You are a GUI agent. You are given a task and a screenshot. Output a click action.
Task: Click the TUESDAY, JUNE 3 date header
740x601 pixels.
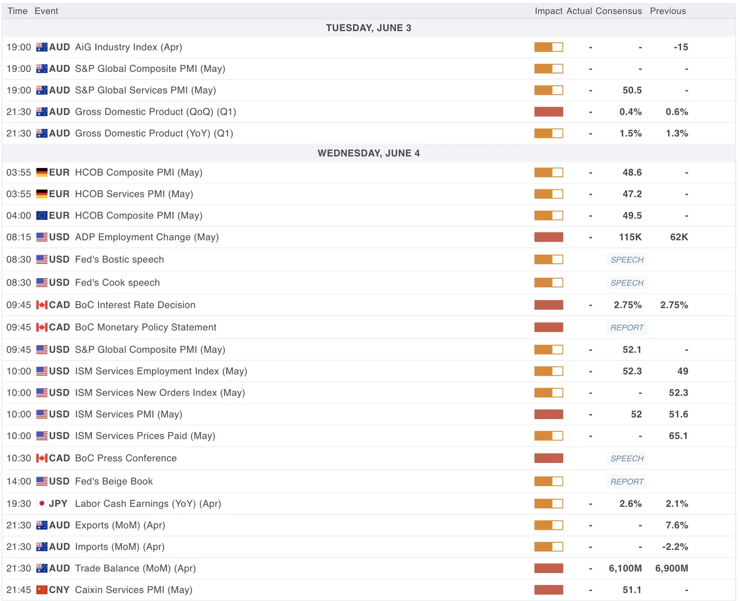[x=368, y=28]
